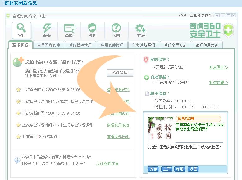Click the green plus 自动更新 icon
242x180 pixels.
click(x=146, y=77)
